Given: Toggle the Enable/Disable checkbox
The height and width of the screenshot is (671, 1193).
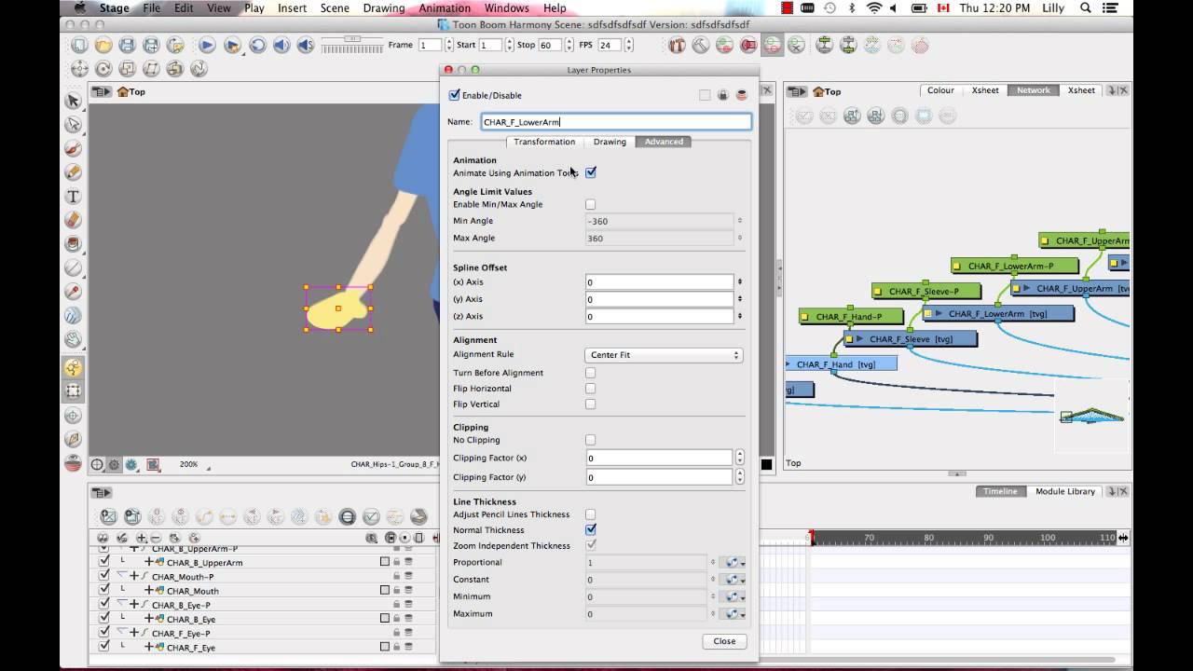Looking at the screenshot, I should [454, 95].
